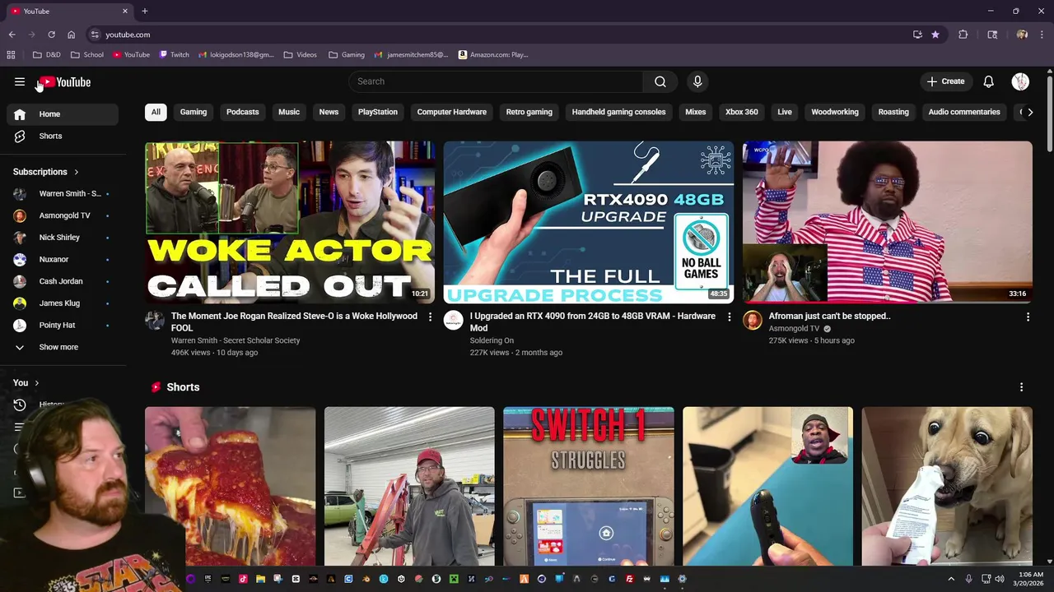The height and width of the screenshot is (592, 1054).
Task: Open the YouTube guide hamburger menu
Action: pos(20,81)
